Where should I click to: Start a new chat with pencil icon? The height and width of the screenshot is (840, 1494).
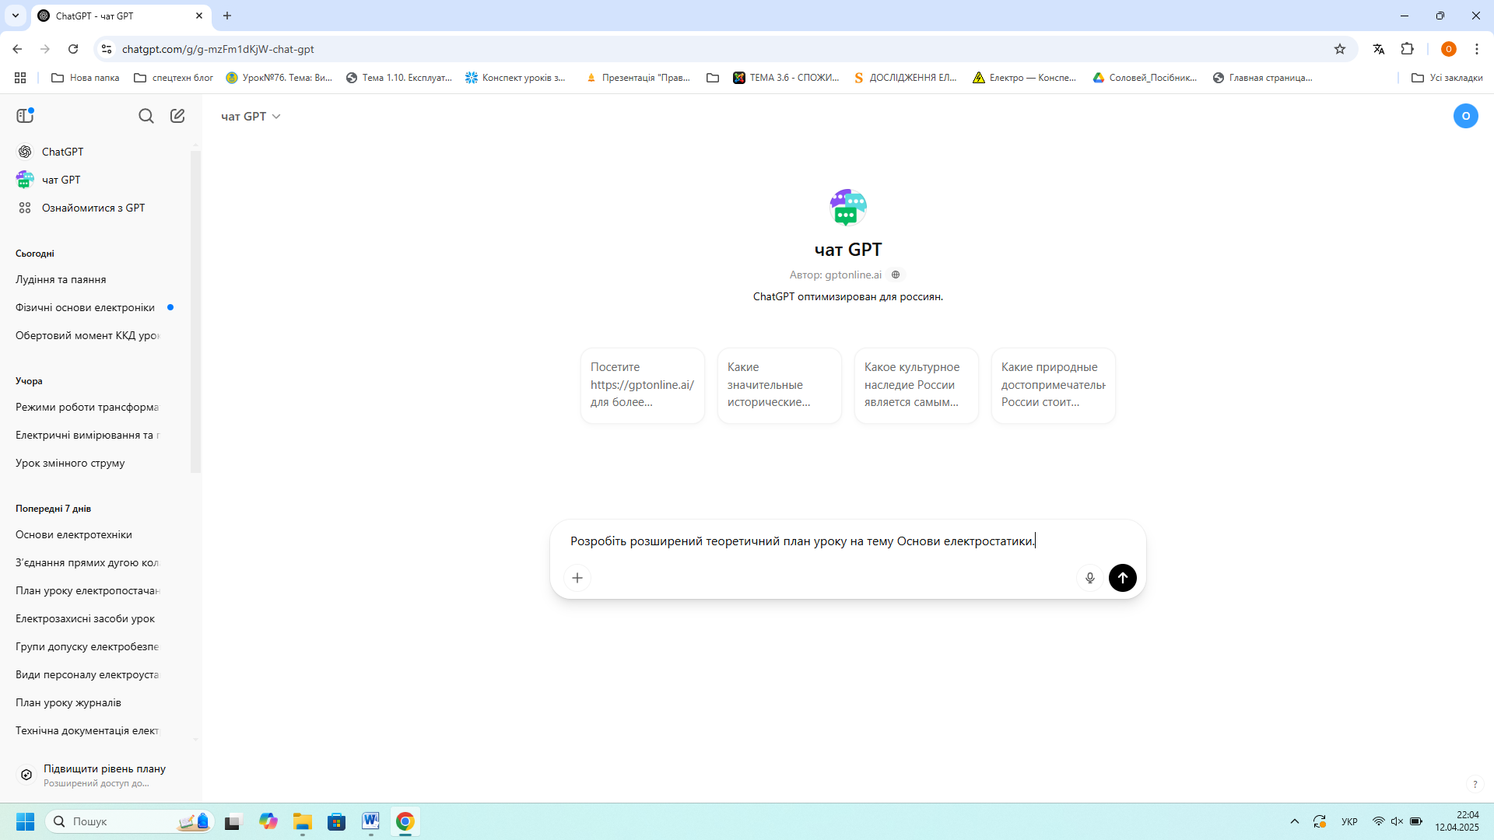[x=177, y=116]
